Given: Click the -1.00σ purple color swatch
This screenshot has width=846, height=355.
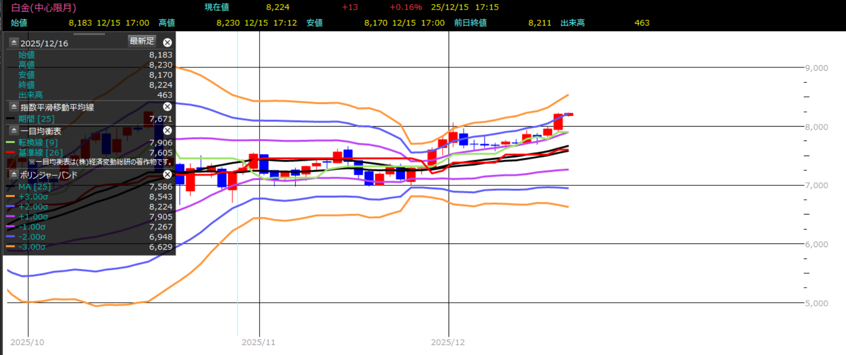Looking at the screenshot, I should pyautogui.click(x=11, y=227).
